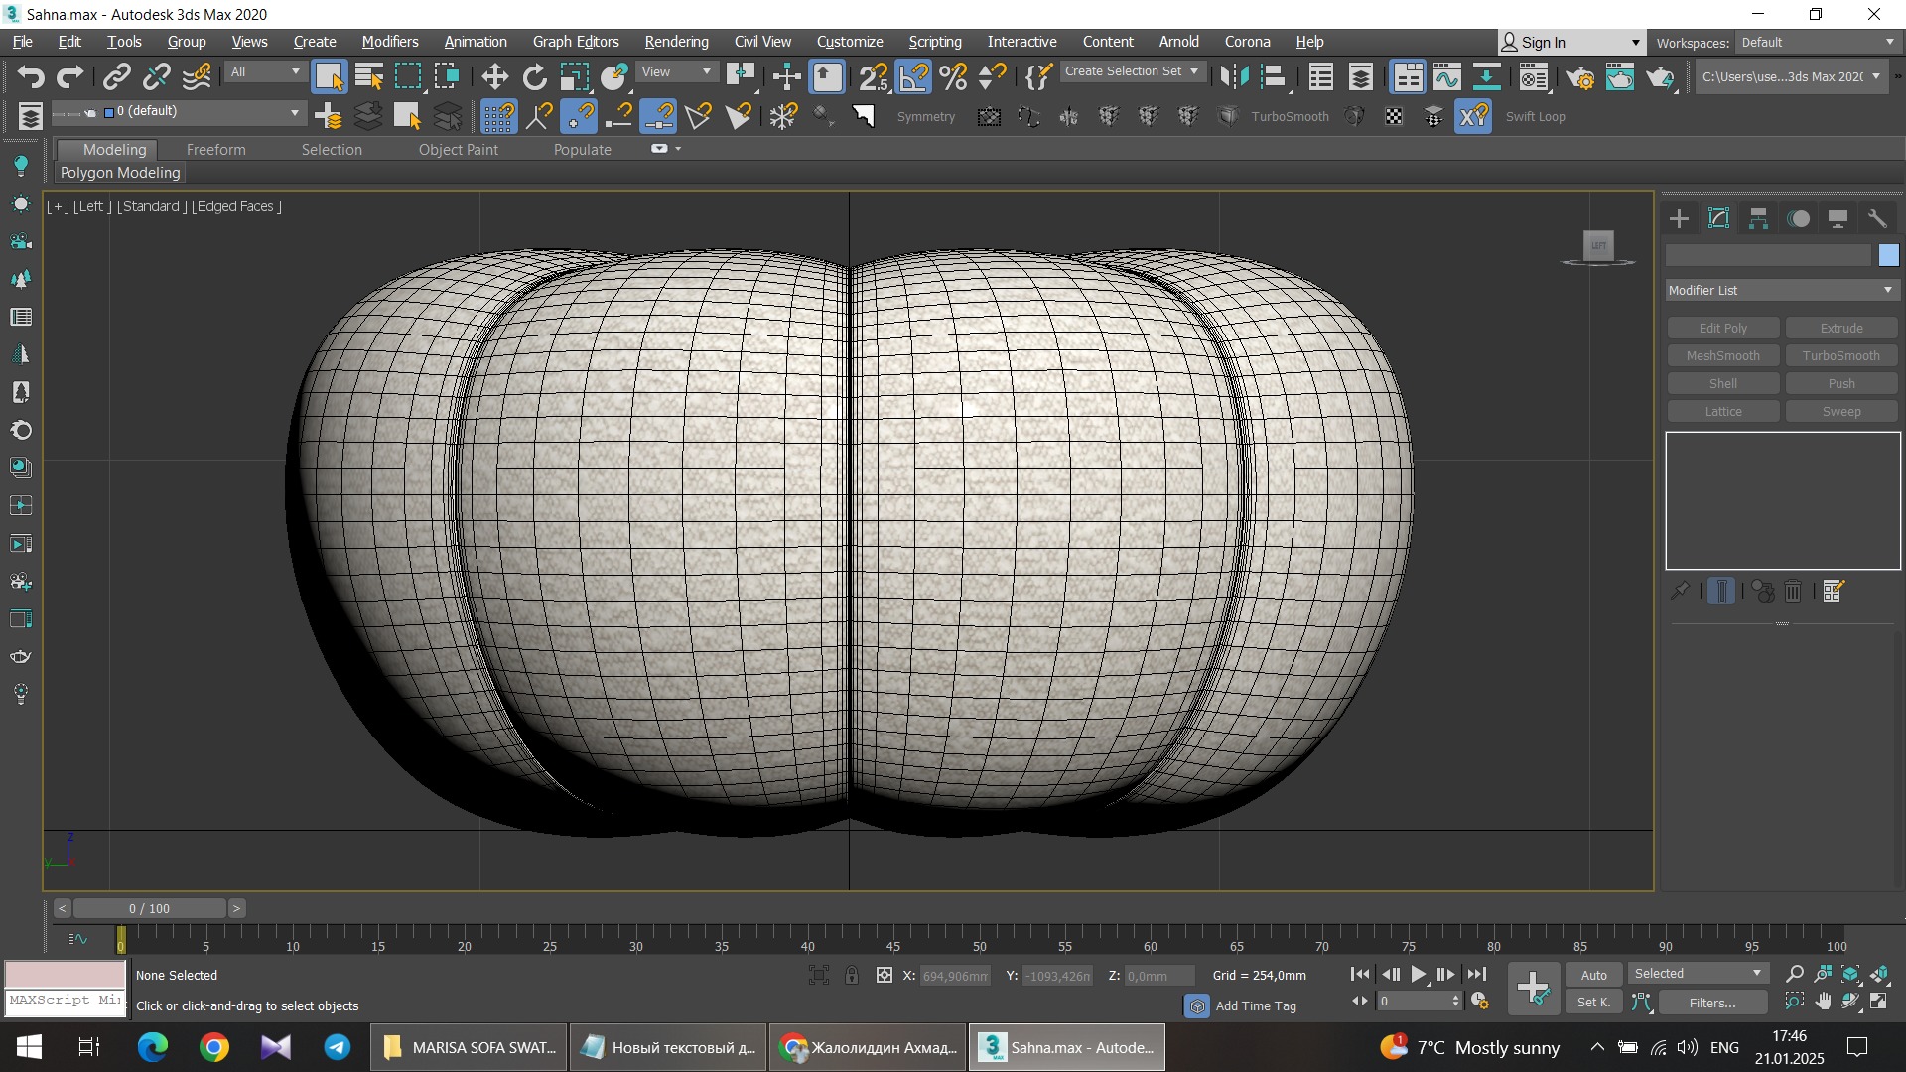This screenshot has height=1072, width=1906.
Task: Open the Render Setup teapot icon
Action: point(1579,76)
